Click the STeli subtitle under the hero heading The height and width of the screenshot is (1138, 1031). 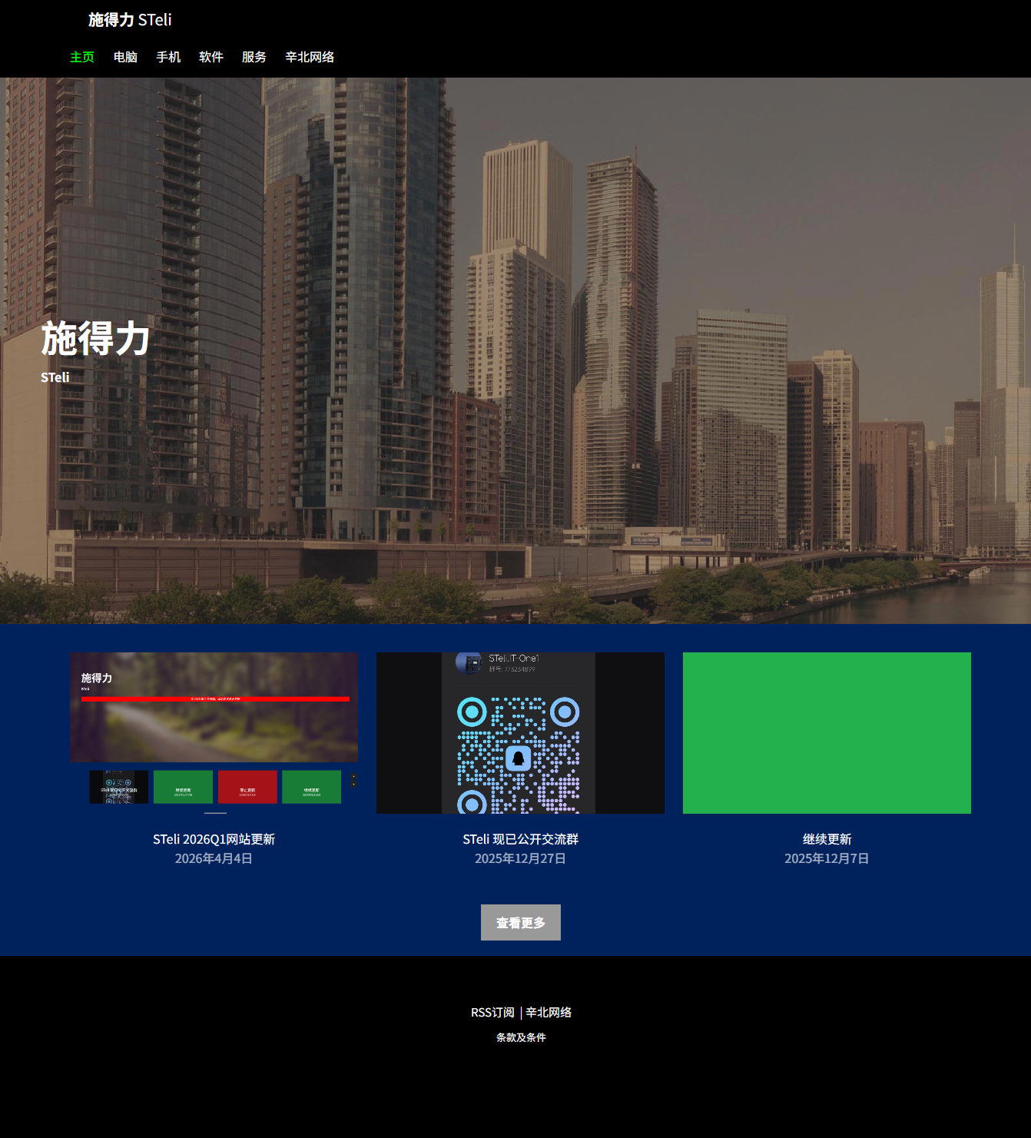(55, 377)
